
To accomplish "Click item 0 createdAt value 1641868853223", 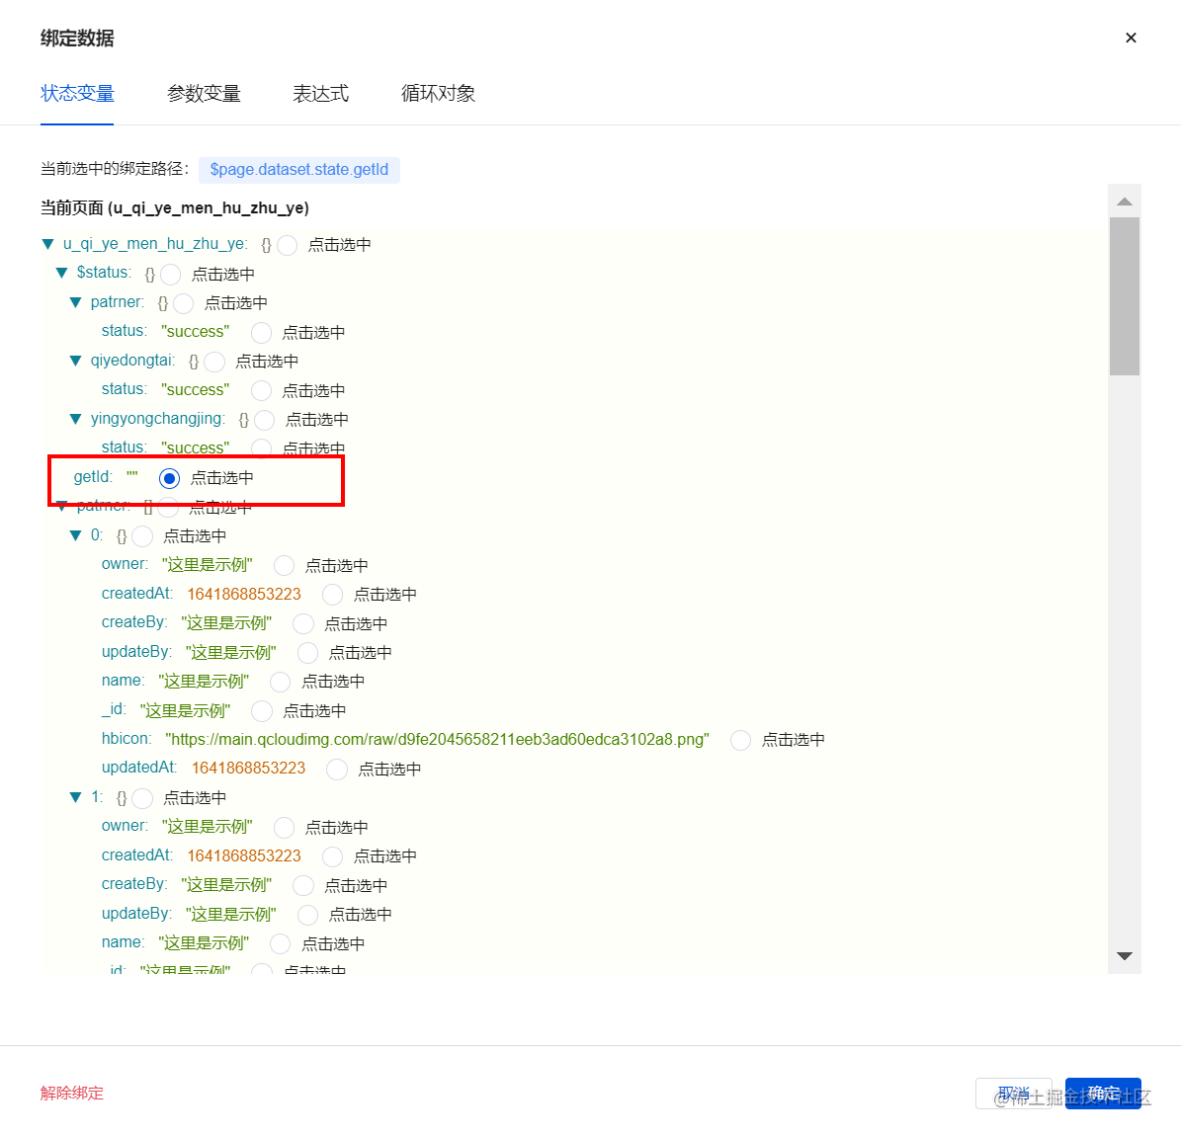I will (244, 594).
